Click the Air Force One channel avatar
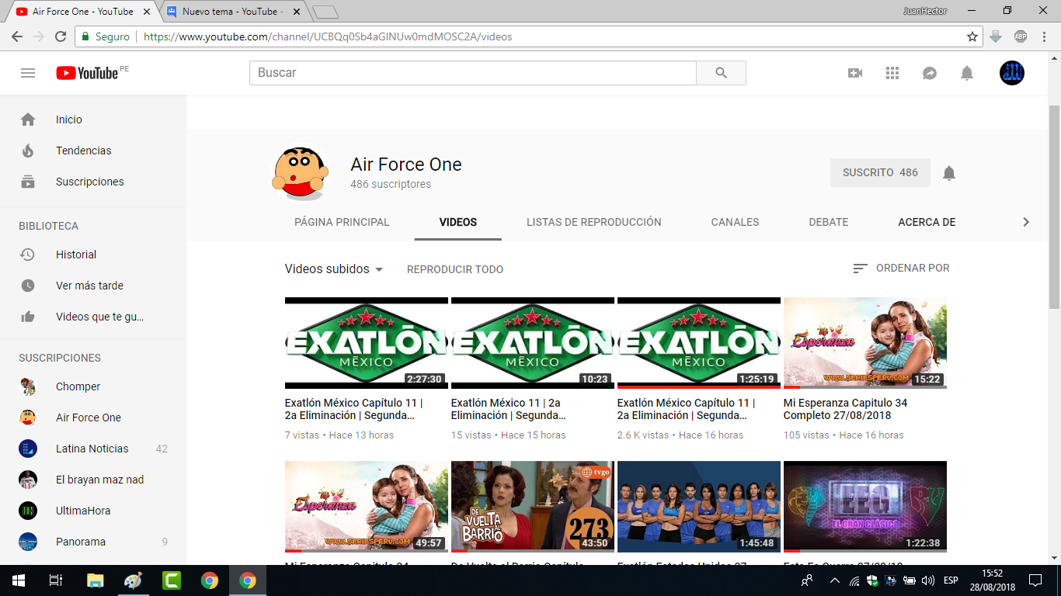 299,173
